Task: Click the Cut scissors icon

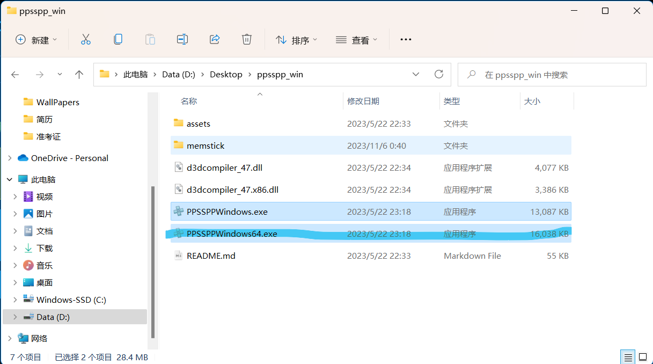Action: coord(86,39)
